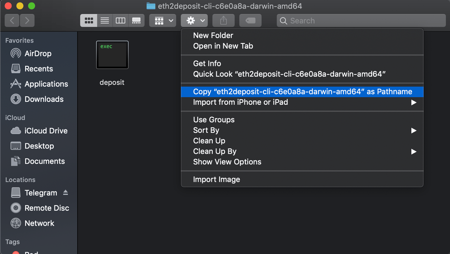Switch to list view in toolbar

[x=105, y=21]
